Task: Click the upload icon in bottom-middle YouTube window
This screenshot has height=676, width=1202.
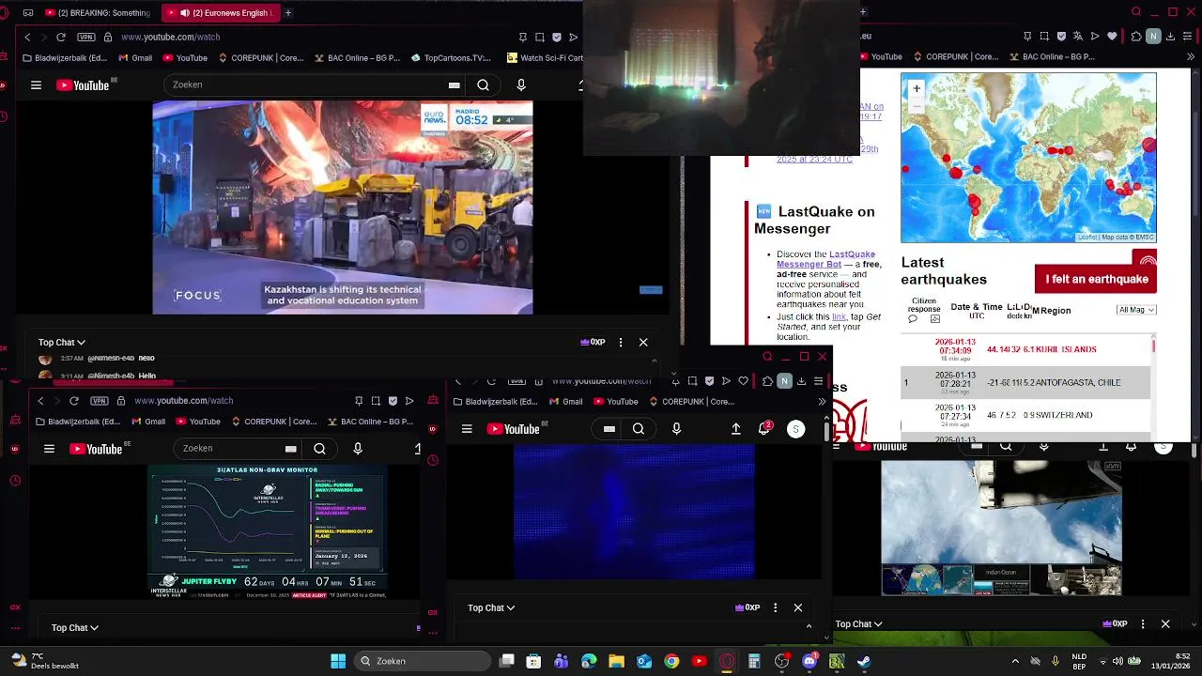Action: 736,429
